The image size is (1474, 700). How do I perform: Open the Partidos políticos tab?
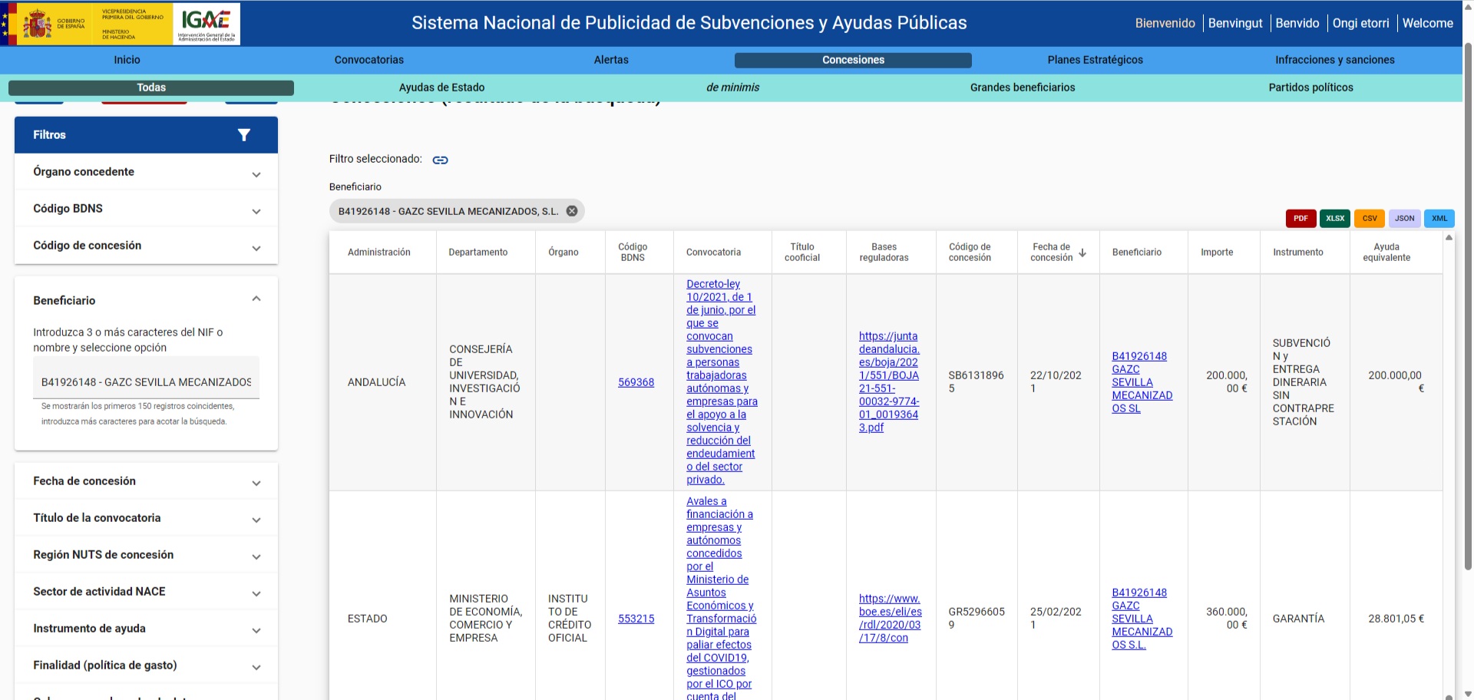(x=1310, y=87)
